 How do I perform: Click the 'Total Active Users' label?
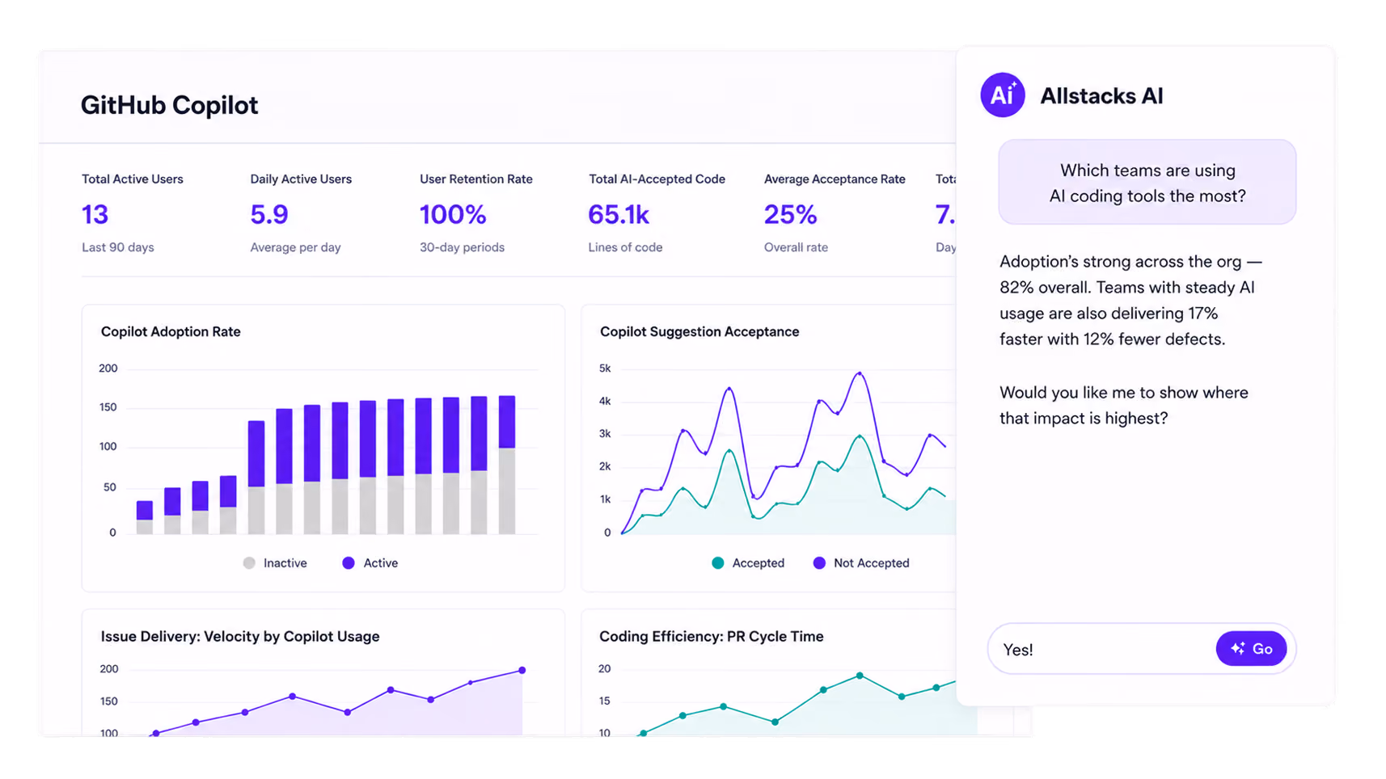click(133, 179)
